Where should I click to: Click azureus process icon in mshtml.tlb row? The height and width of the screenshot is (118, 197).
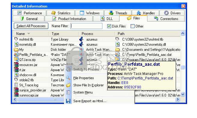(x=81, y=39)
